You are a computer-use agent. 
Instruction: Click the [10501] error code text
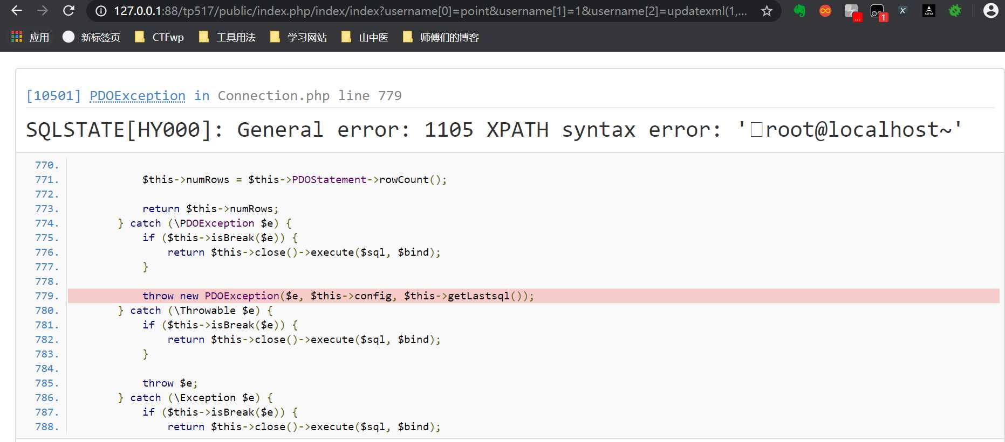point(54,96)
